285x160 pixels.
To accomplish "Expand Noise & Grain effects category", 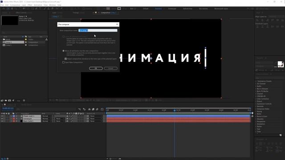I will point(256,116).
